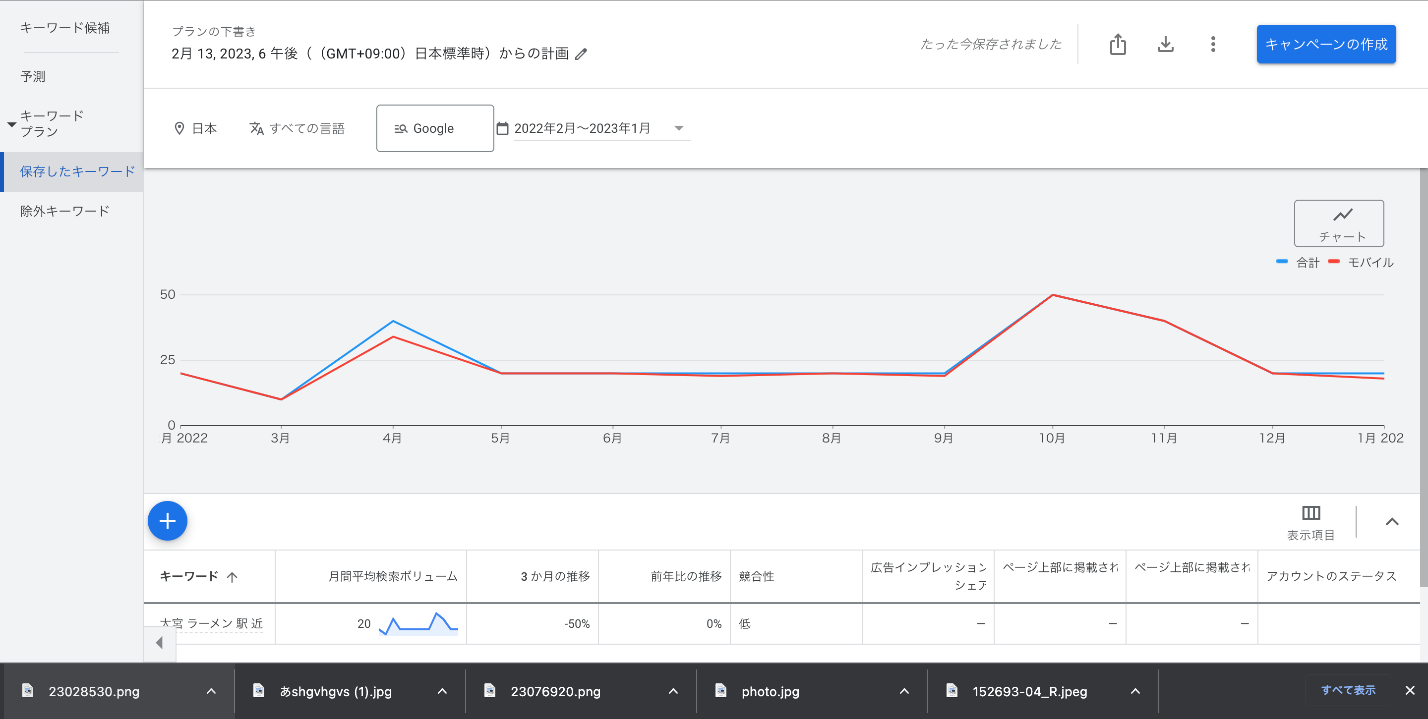
Task: Open the date range dropdown 2022年2月〜2023年1月
Action: [x=601, y=128]
